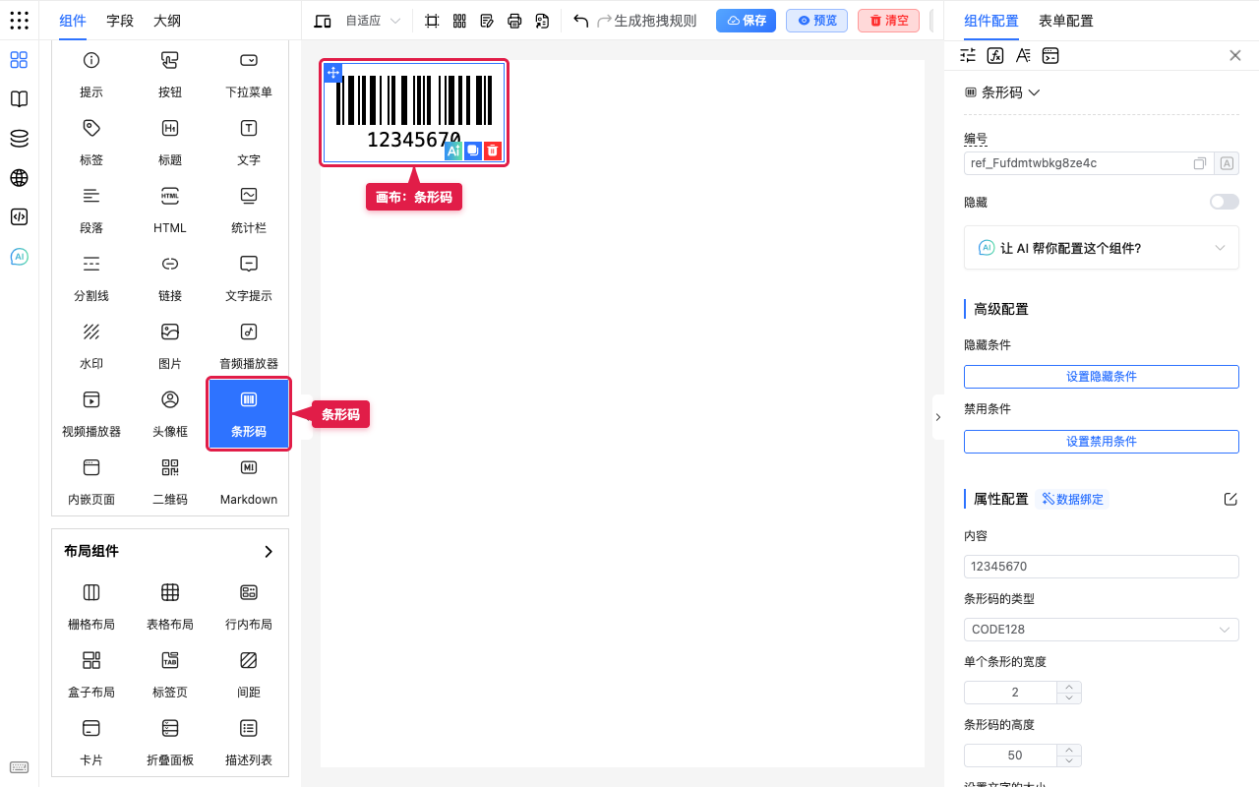The width and height of the screenshot is (1259, 787).
Task: Open the fx function icon in config panel
Action: coord(995,55)
